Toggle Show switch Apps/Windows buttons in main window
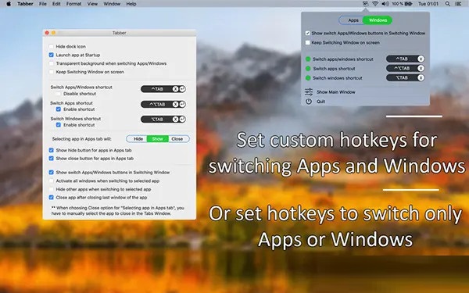Screen dimensions: 469x293 pyautogui.click(x=51, y=172)
